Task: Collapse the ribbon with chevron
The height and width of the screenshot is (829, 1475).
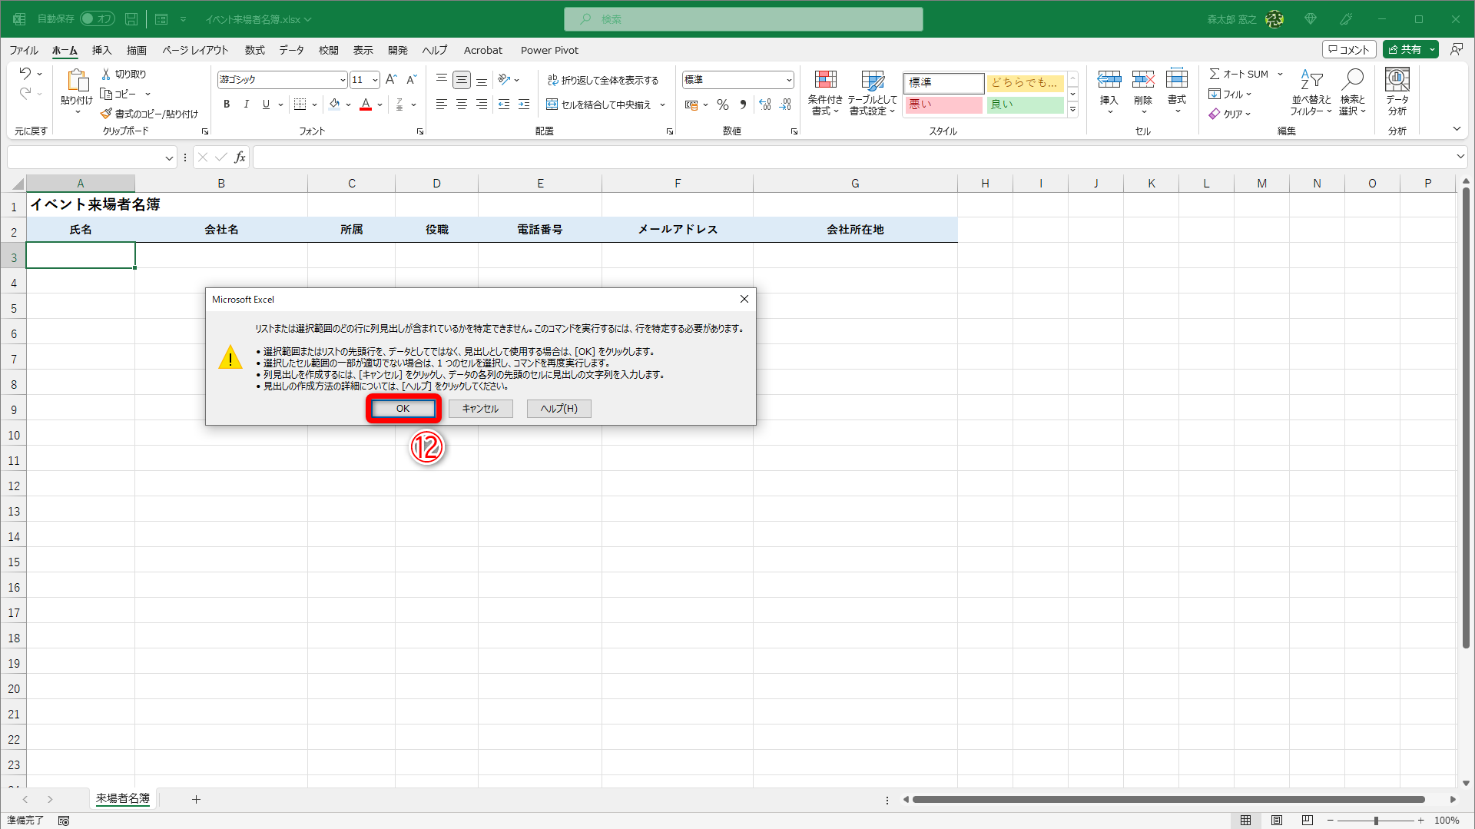Action: click(x=1457, y=129)
